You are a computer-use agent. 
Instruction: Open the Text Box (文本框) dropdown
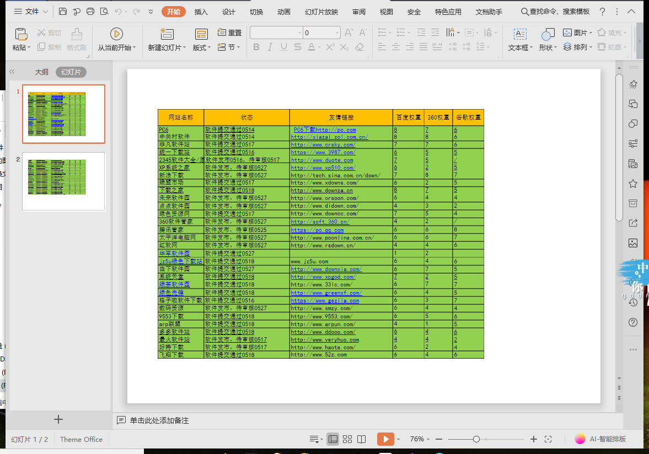(521, 47)
